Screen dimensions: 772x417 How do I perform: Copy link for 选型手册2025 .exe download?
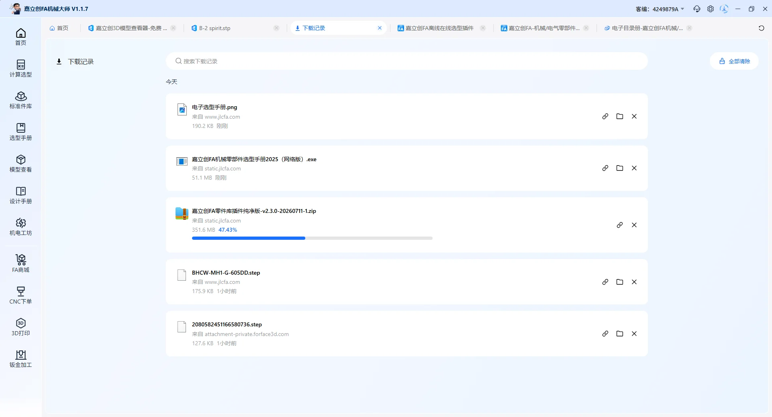pos(605,168)
